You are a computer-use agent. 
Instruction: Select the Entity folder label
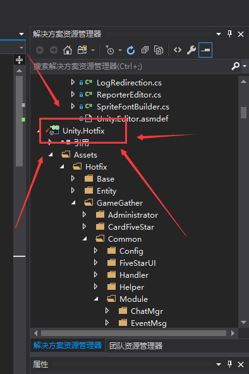pyautogui.click(x=107, y=191)
